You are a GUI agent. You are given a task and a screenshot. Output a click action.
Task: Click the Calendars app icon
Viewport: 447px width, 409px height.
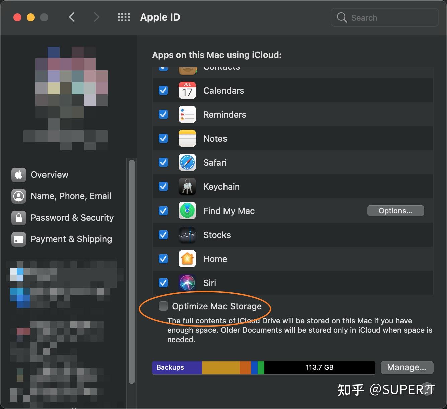tap(187, 91)
